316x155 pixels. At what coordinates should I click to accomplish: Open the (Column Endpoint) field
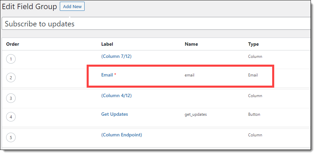coord(122,135)
